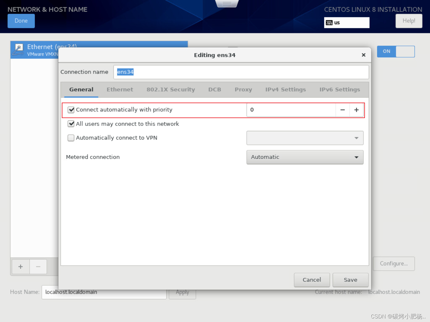This screenshot has height=322, width=430.
Task: Click the keyboard layout icon
Action: 329,23
